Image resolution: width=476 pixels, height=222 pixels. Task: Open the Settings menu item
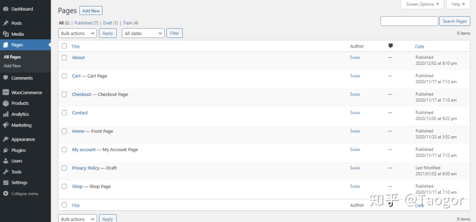tap(20, 183)
